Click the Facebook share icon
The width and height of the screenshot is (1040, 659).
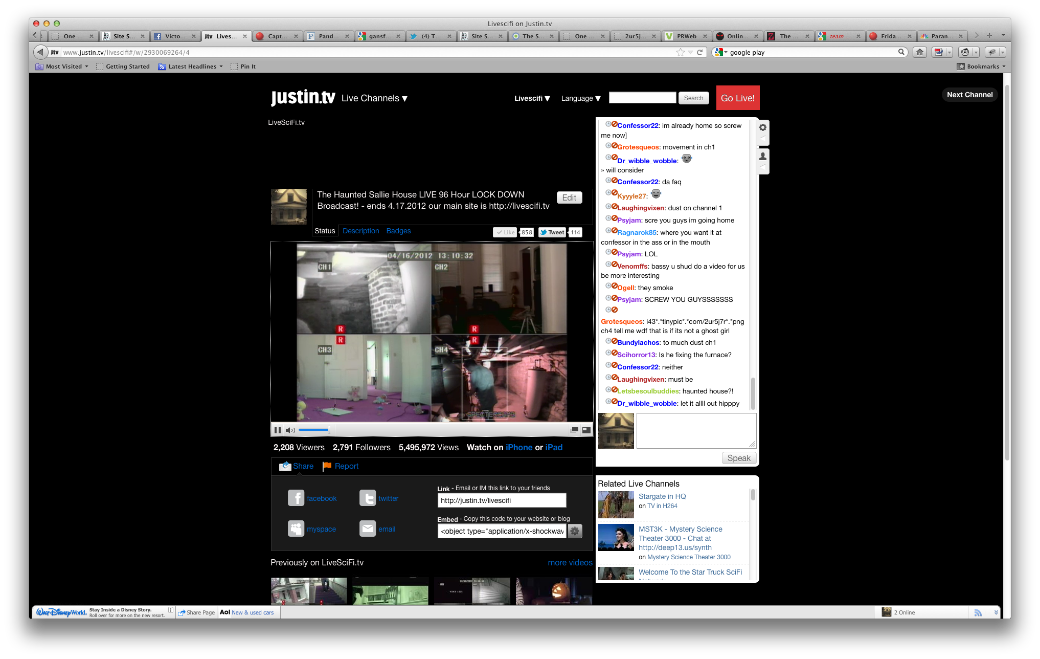pyautogui.click(x=296, y=498)
